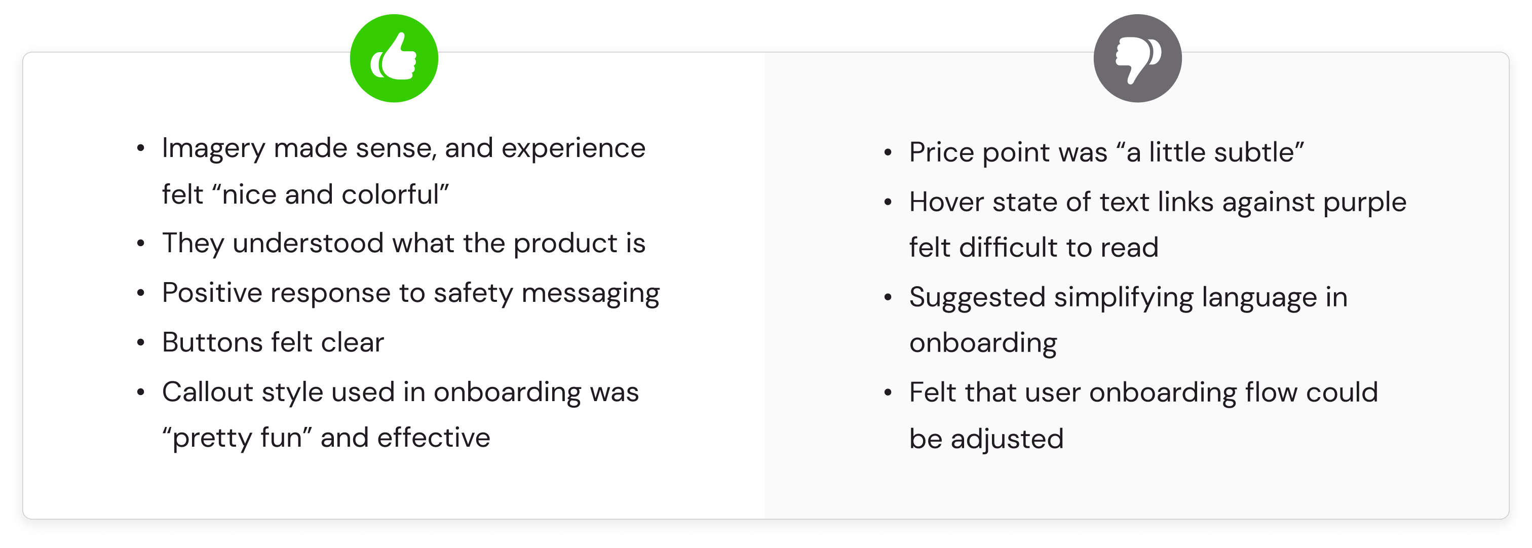
Task: Click the green thumbs up icon
Action: tap(394, 58)
